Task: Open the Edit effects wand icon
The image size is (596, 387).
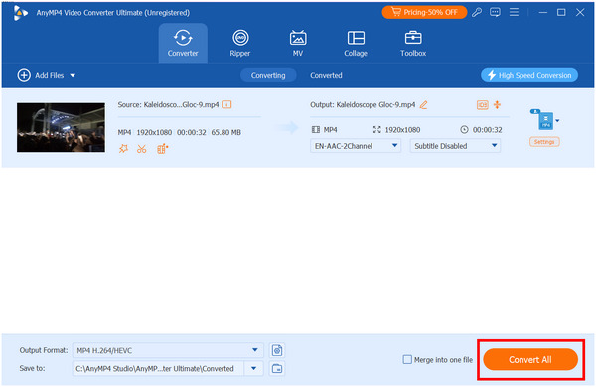Action: 123,149
